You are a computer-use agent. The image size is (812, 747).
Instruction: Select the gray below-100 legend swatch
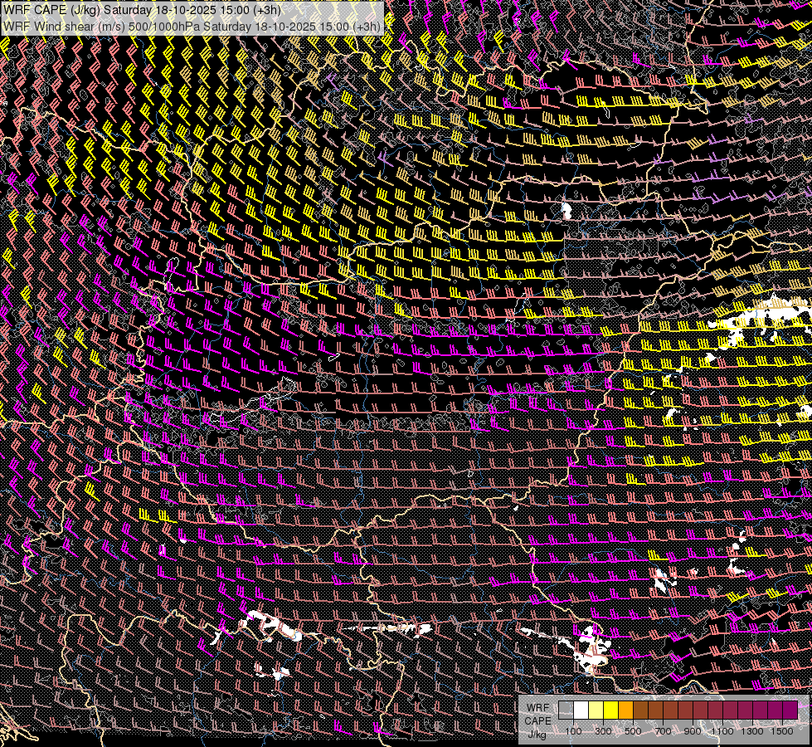(566, 710)
